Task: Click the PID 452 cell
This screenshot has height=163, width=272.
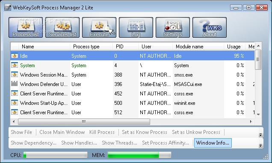Action: (x=118, y=94)
